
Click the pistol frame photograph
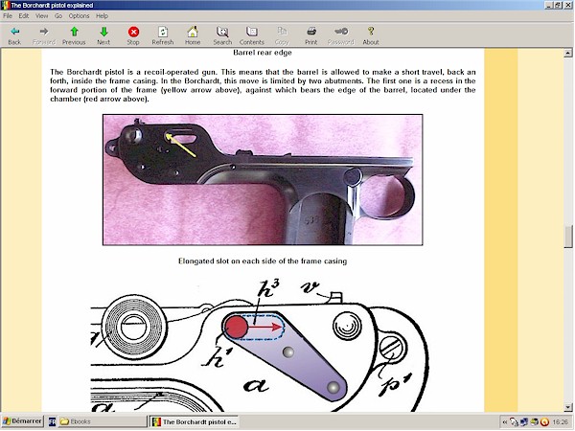click(263, 180)
